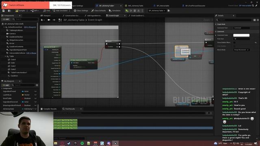
Task: Open the Add Ingredient function tab
Action: point(94,15)
